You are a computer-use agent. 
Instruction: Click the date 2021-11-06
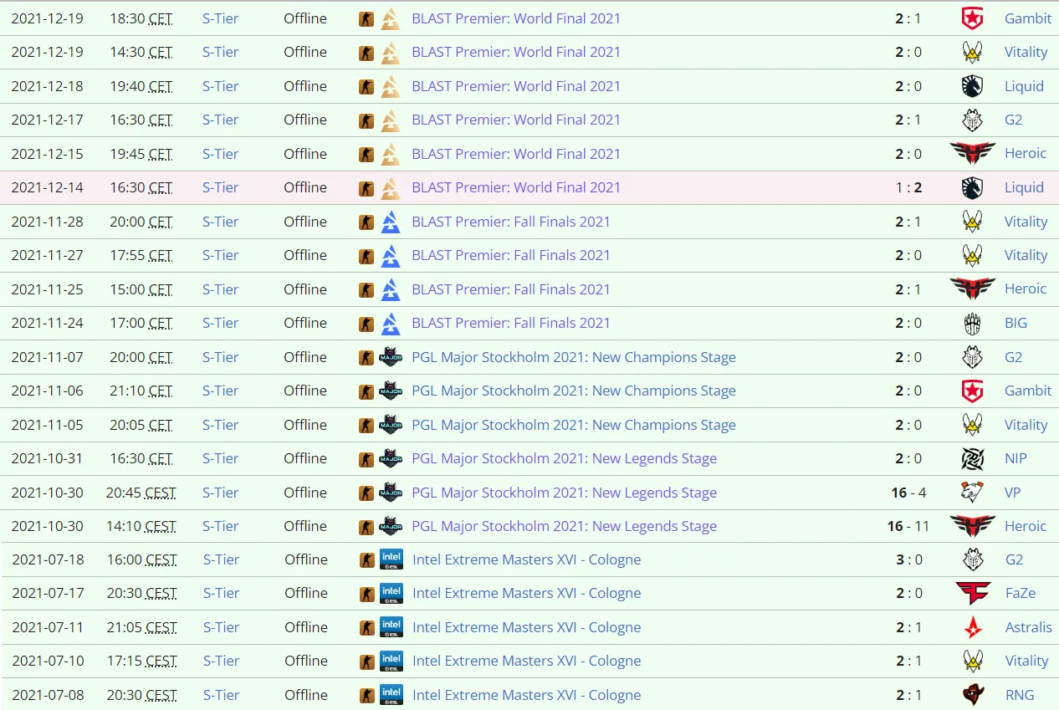point(47,391)
